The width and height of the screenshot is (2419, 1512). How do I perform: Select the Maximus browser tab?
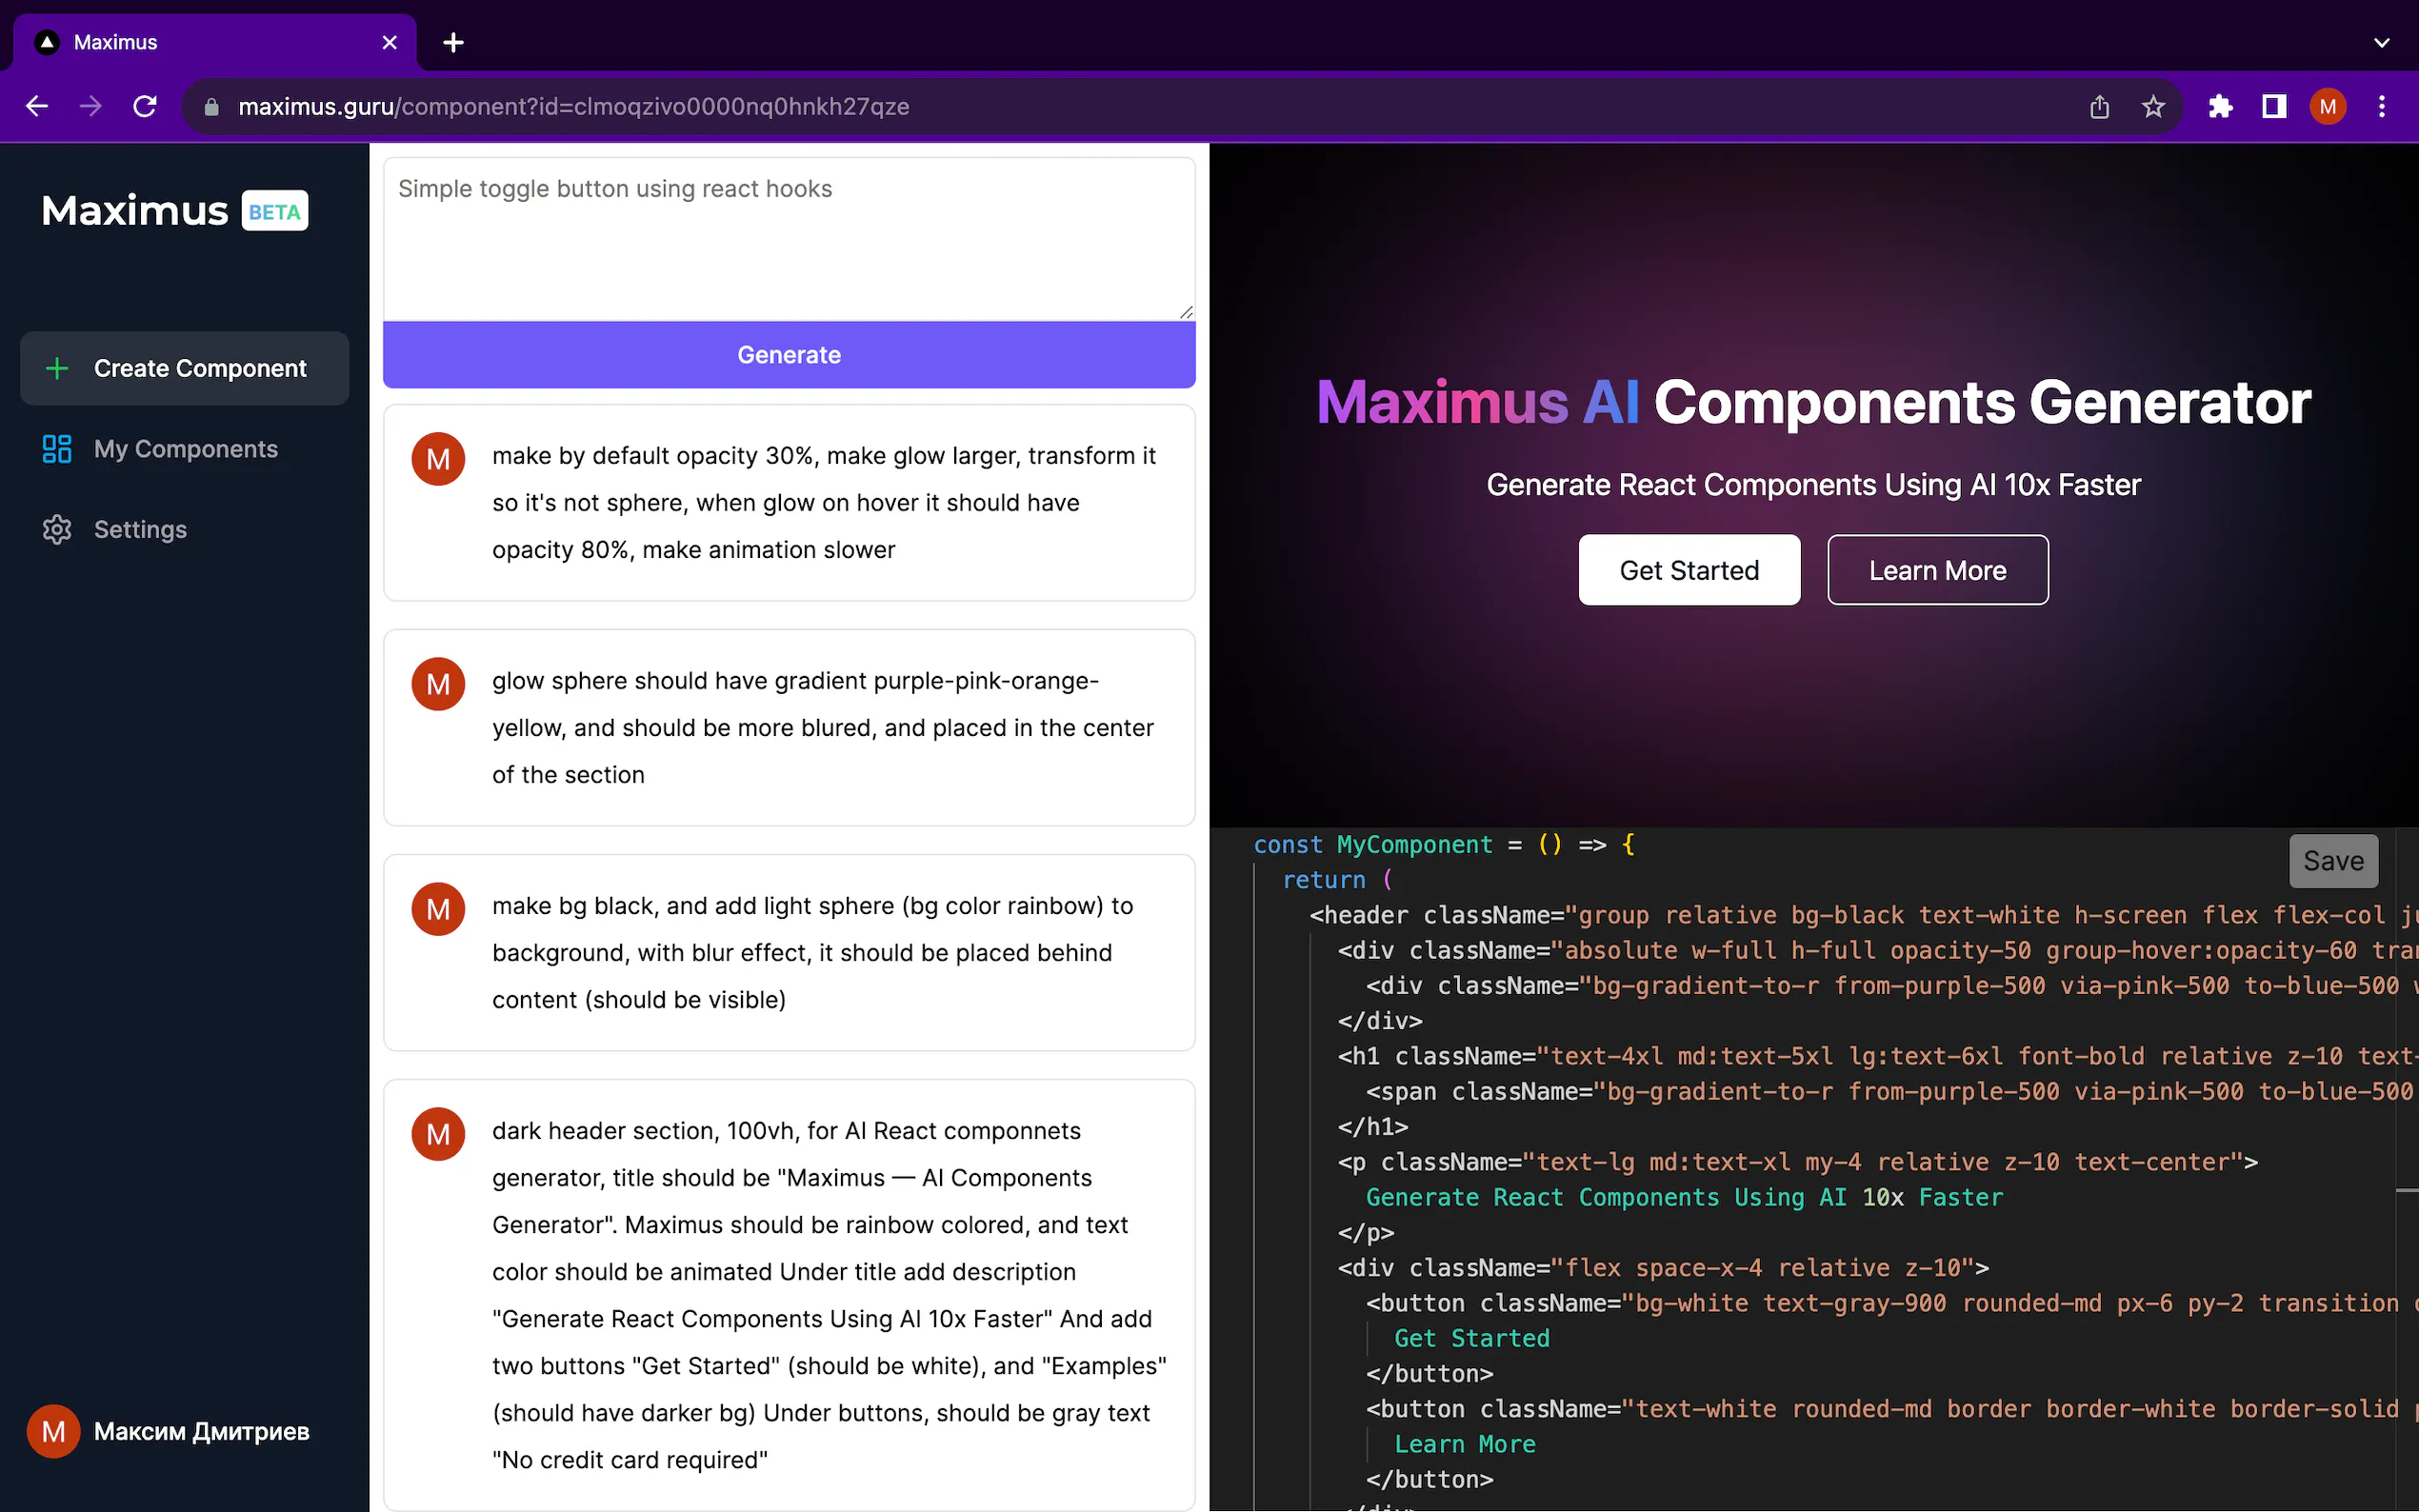tap(200, 42)
